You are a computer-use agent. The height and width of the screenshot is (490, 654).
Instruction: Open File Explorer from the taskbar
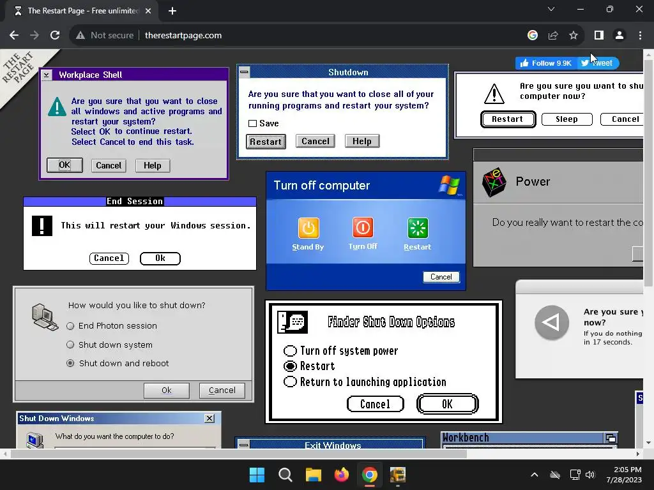(313, 475)
